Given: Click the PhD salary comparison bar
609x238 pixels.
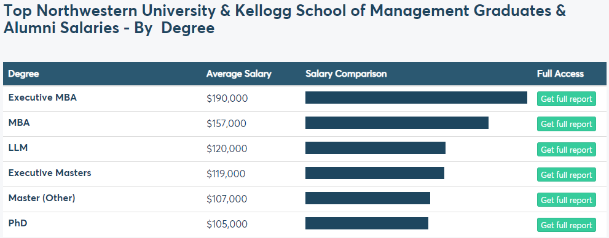Looking at the screenshot, I should 367,223.
